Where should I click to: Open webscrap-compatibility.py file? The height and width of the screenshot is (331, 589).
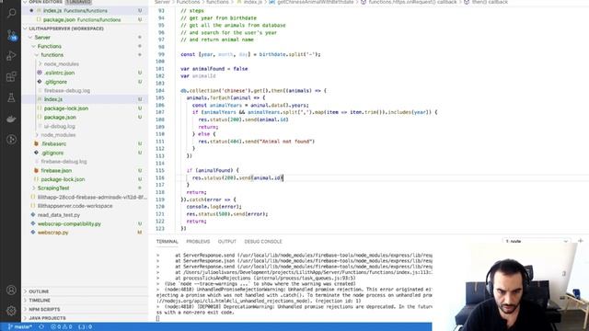69,224
